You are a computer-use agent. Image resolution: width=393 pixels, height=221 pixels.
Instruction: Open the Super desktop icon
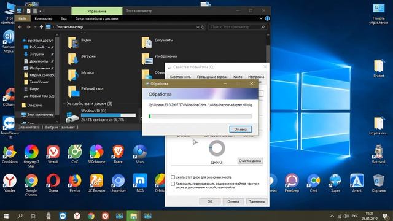(x=335, y=183)
